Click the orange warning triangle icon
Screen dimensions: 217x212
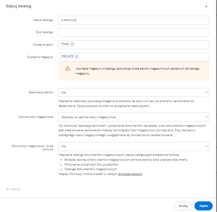pyautogui.click(x=68, y=68)
